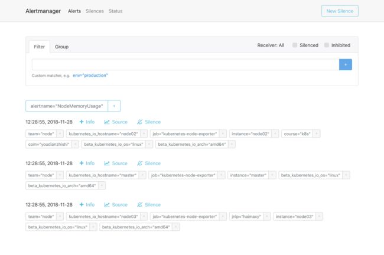The image size is (384, 255).
Task: Click alertname="NodeMemoryUsage" group label
Action: point(67,106)
